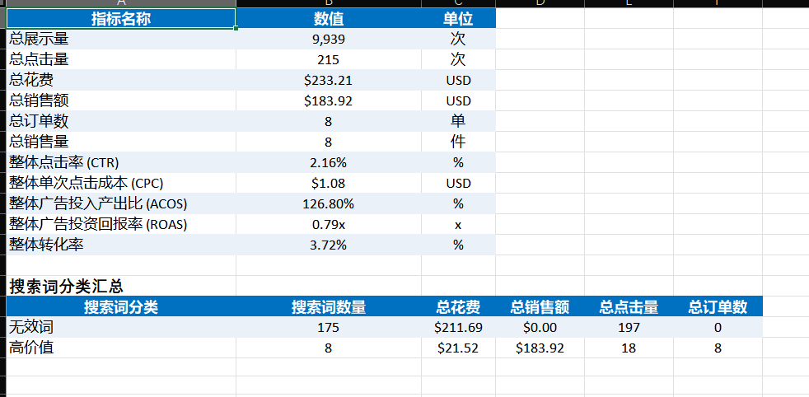
Task: Select the $211.69 cell
Action: pos(458,327)
